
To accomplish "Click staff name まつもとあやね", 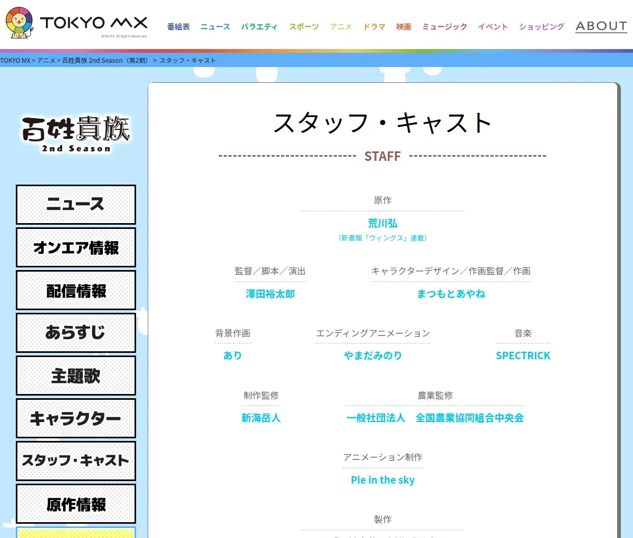I will 451,294.
